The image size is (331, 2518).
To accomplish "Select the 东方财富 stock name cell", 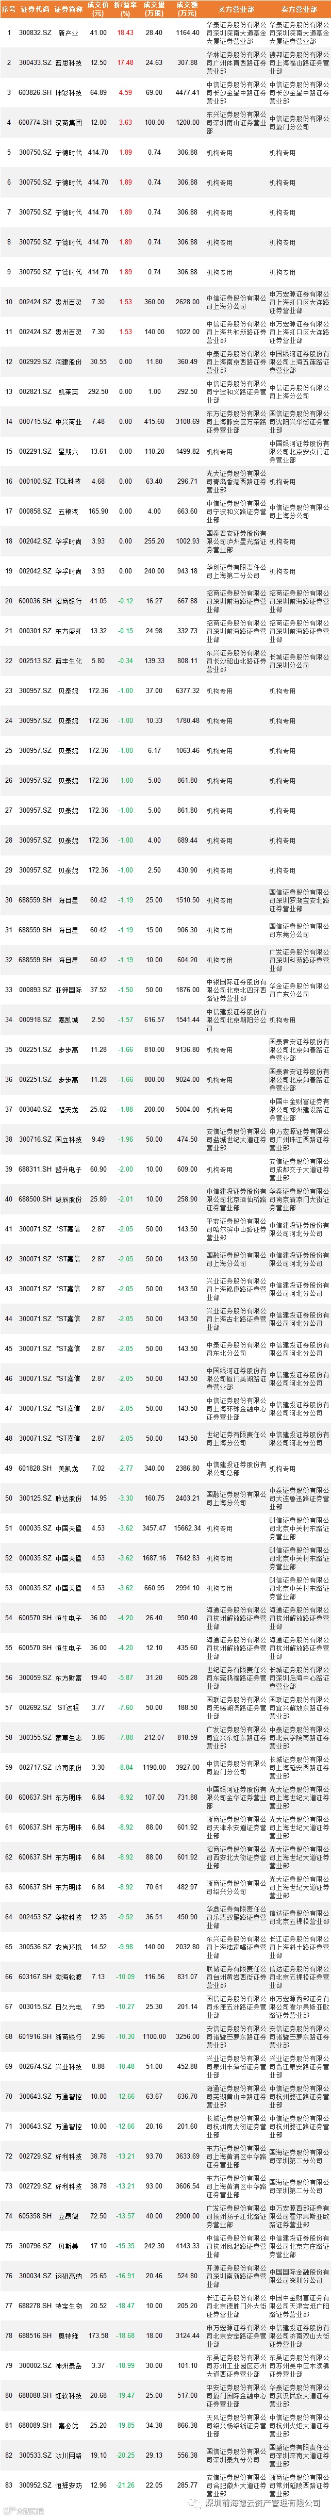I will 69,1678.
